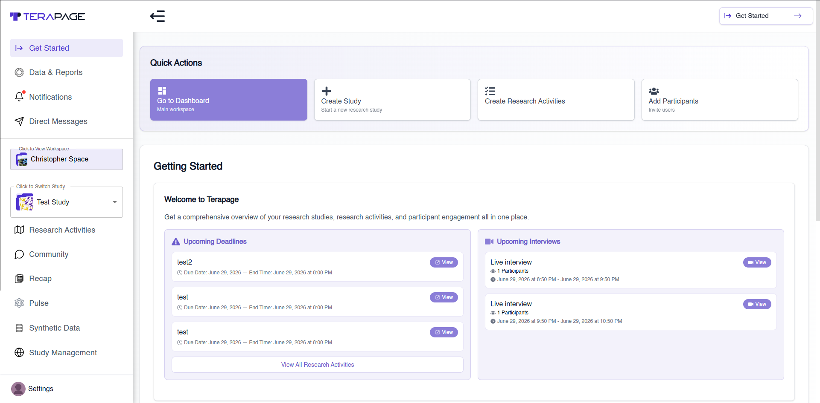Click the video camera icon by Upcoming Interviews
The height and width of the screenshot is (403, 820).
pyautogui.click(x=489, y=242)
